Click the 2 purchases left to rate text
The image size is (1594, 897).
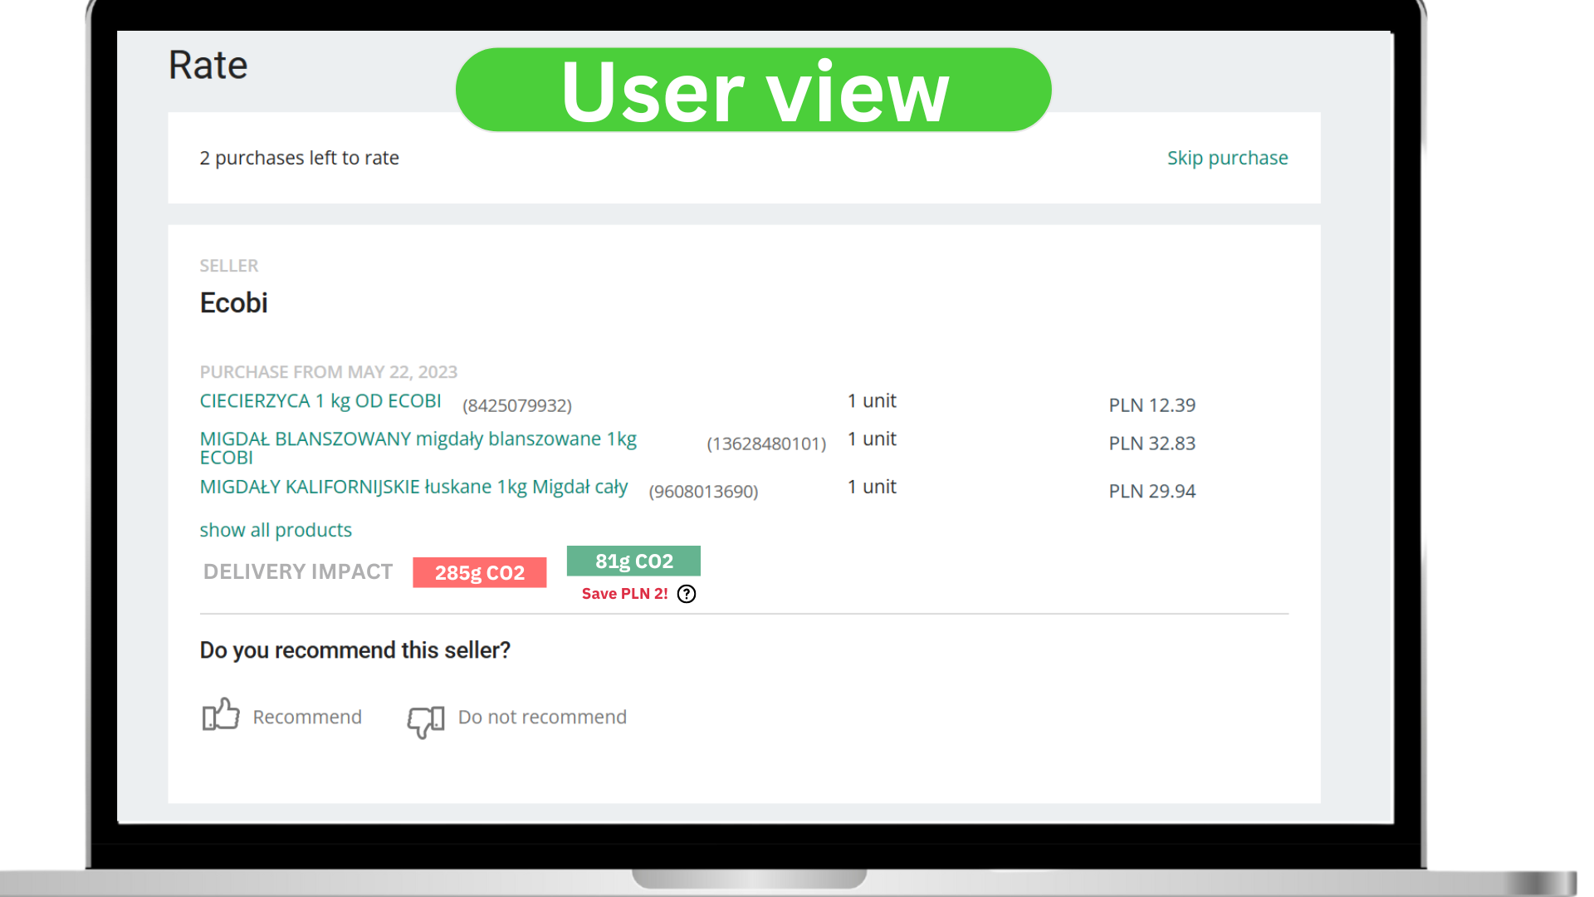coord(299,158)
